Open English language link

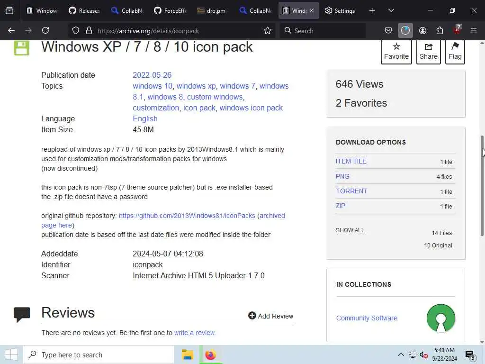click(145, 118)
